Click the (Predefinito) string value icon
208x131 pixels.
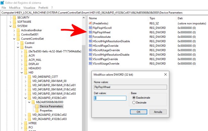[90, 23]
